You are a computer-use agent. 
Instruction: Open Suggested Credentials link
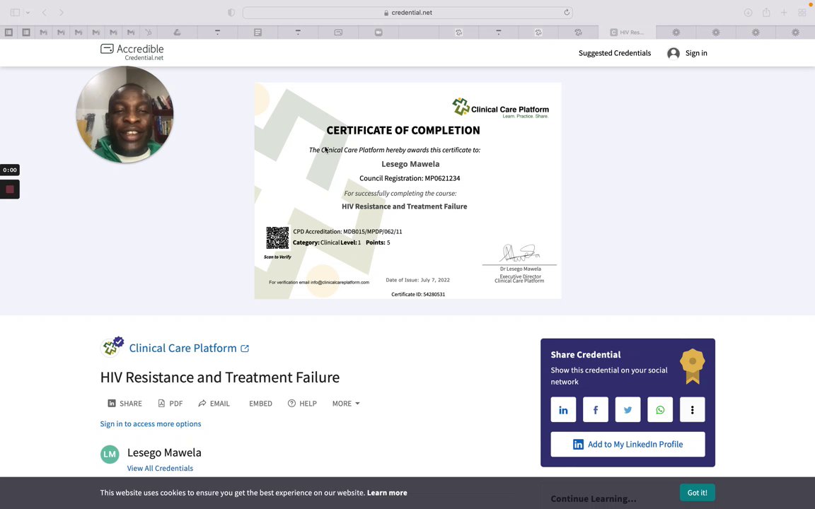(614, 54)
